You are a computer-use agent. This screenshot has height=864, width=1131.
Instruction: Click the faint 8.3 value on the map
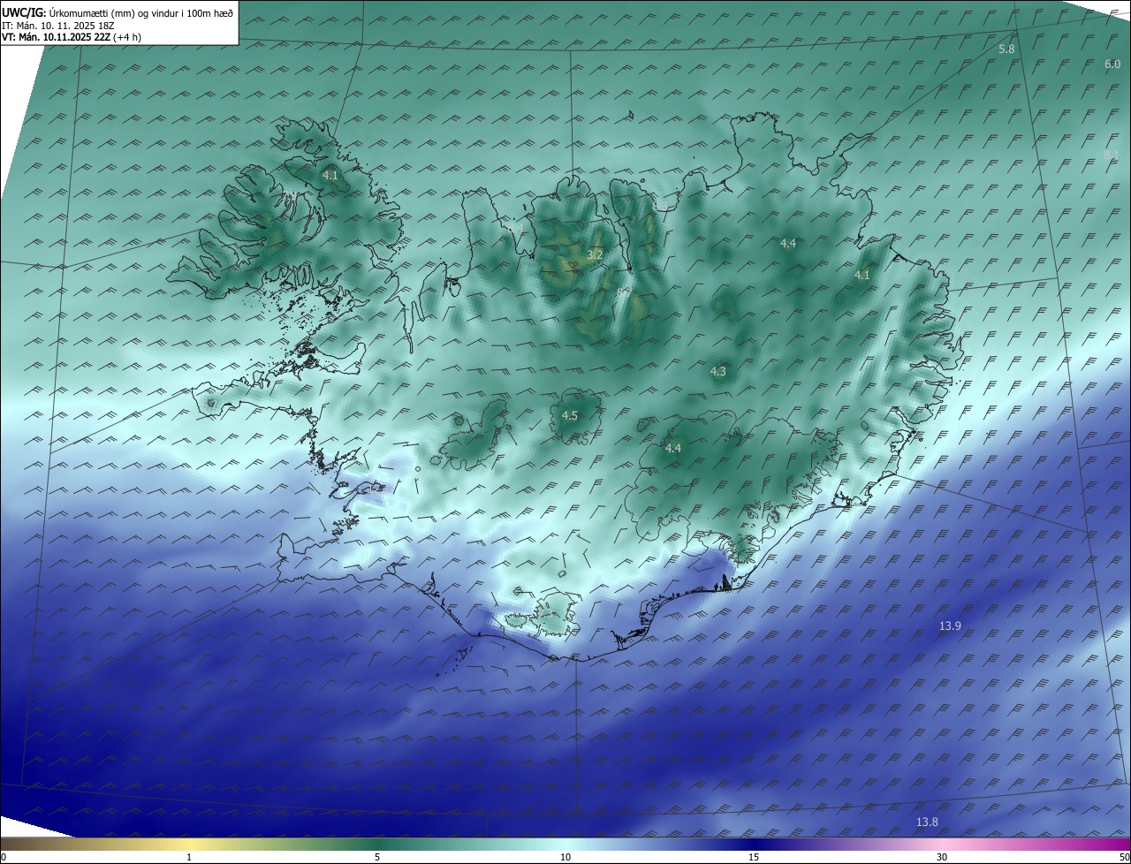[x=660, y=206]
